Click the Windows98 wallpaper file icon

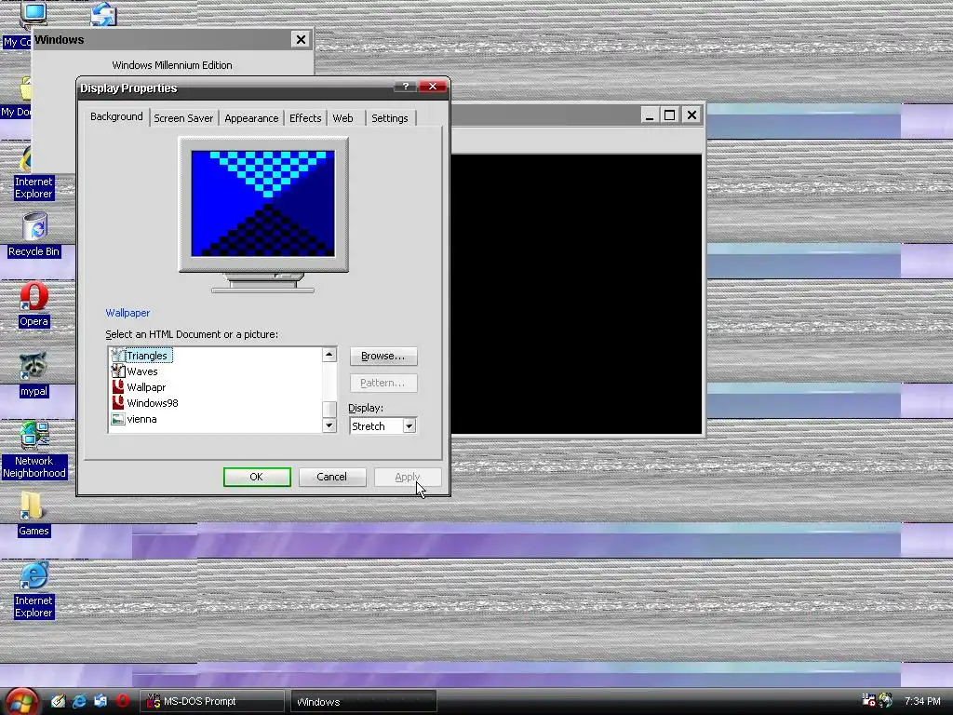118,402
